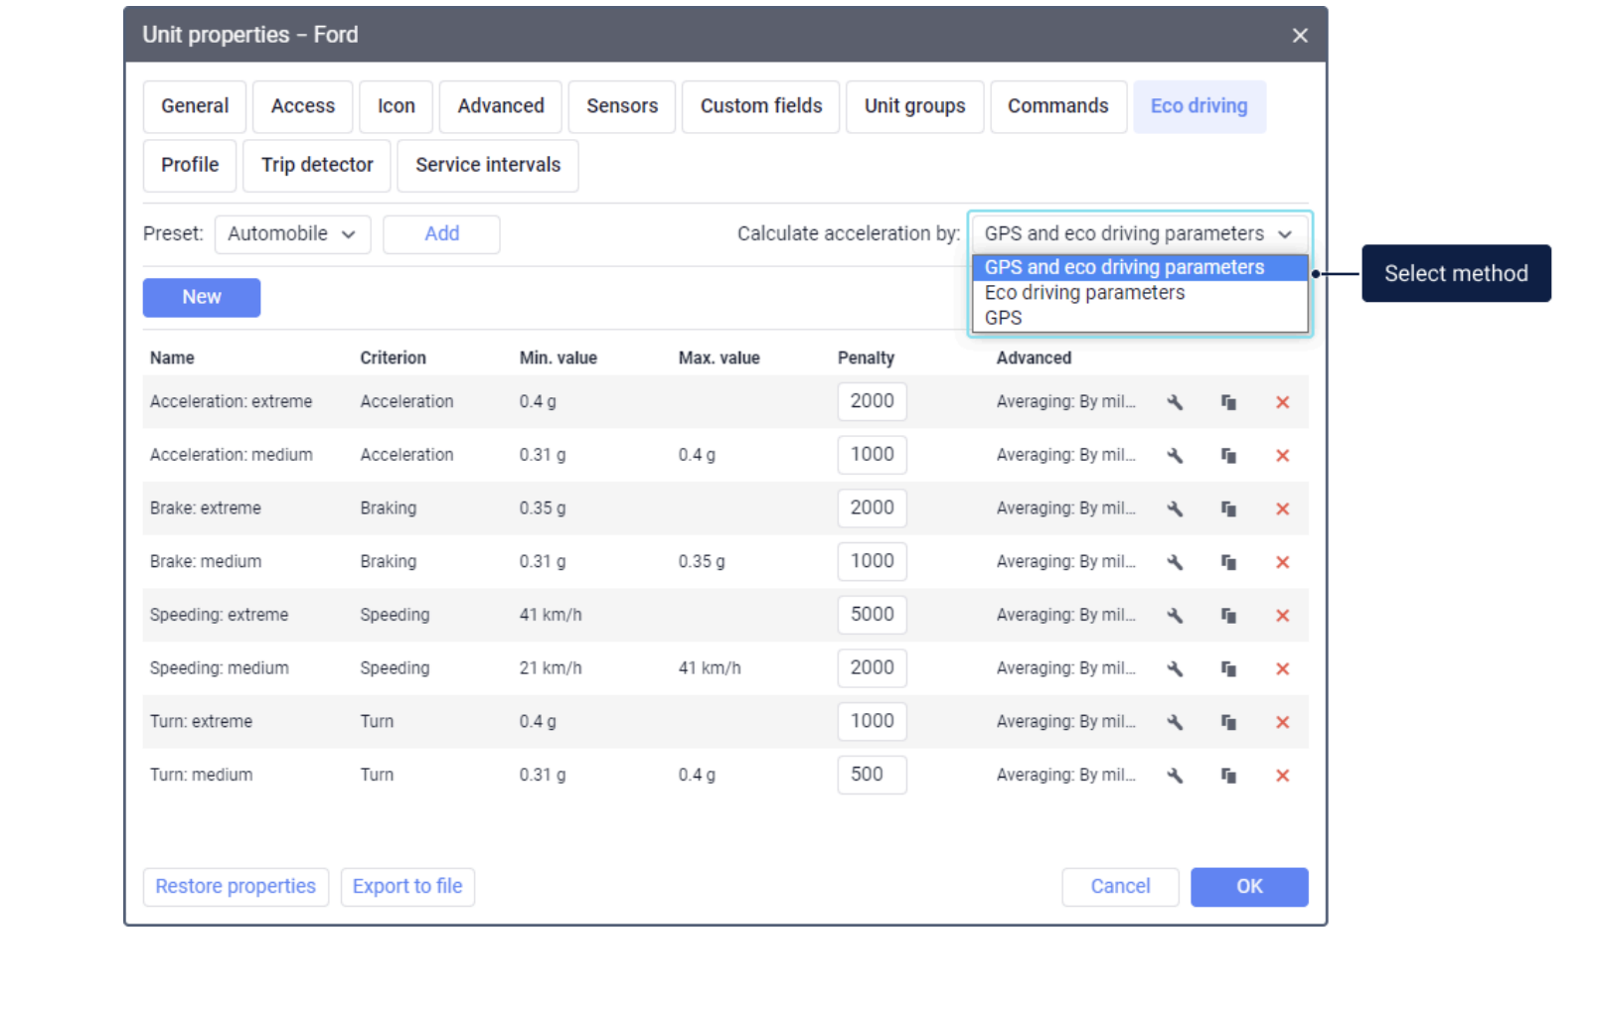This screenshot has height=1013, width=1602.
Task: Close the Unit properties dialog
Action: [1299, 36]
